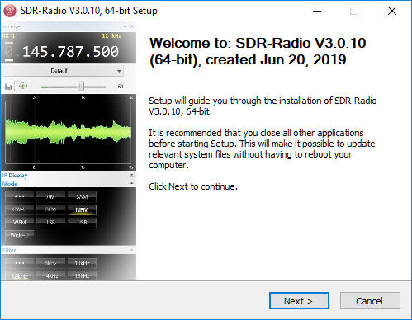Choose the 16kHz filter option
Screen dimensions: 412x320
tap(82, 275)
